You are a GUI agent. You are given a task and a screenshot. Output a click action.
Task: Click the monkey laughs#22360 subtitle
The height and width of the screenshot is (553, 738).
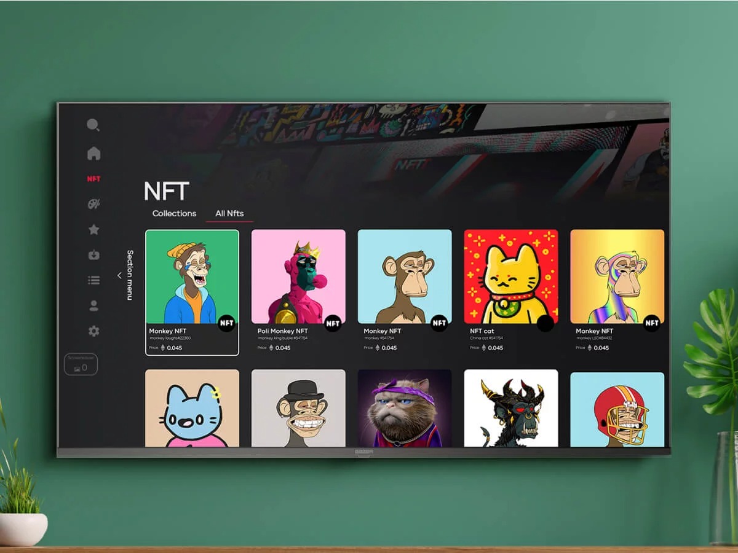click(x=170, y=338)
